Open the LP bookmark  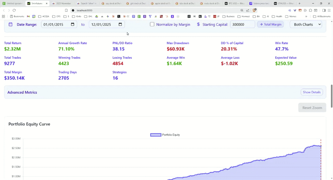pyautogui.click(x=216, y=16)
